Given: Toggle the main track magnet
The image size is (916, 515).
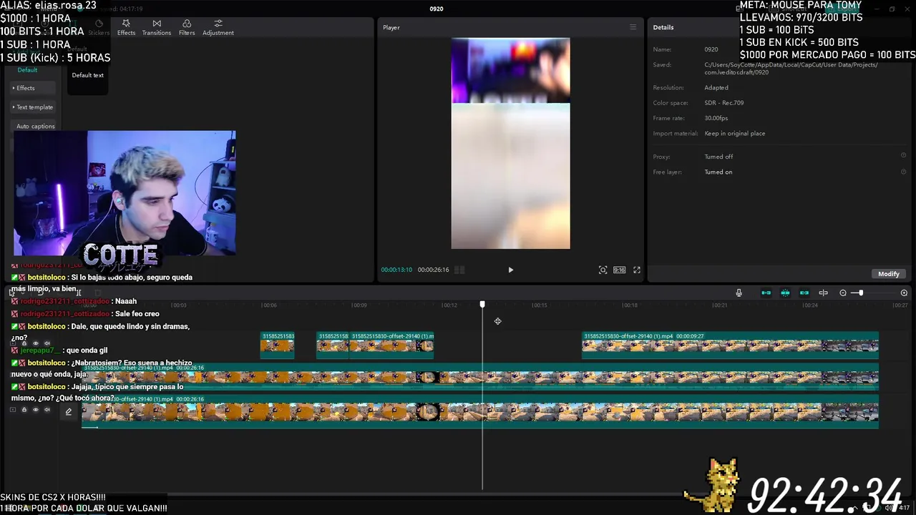Looking at the screenshot, I should (766, 293).
